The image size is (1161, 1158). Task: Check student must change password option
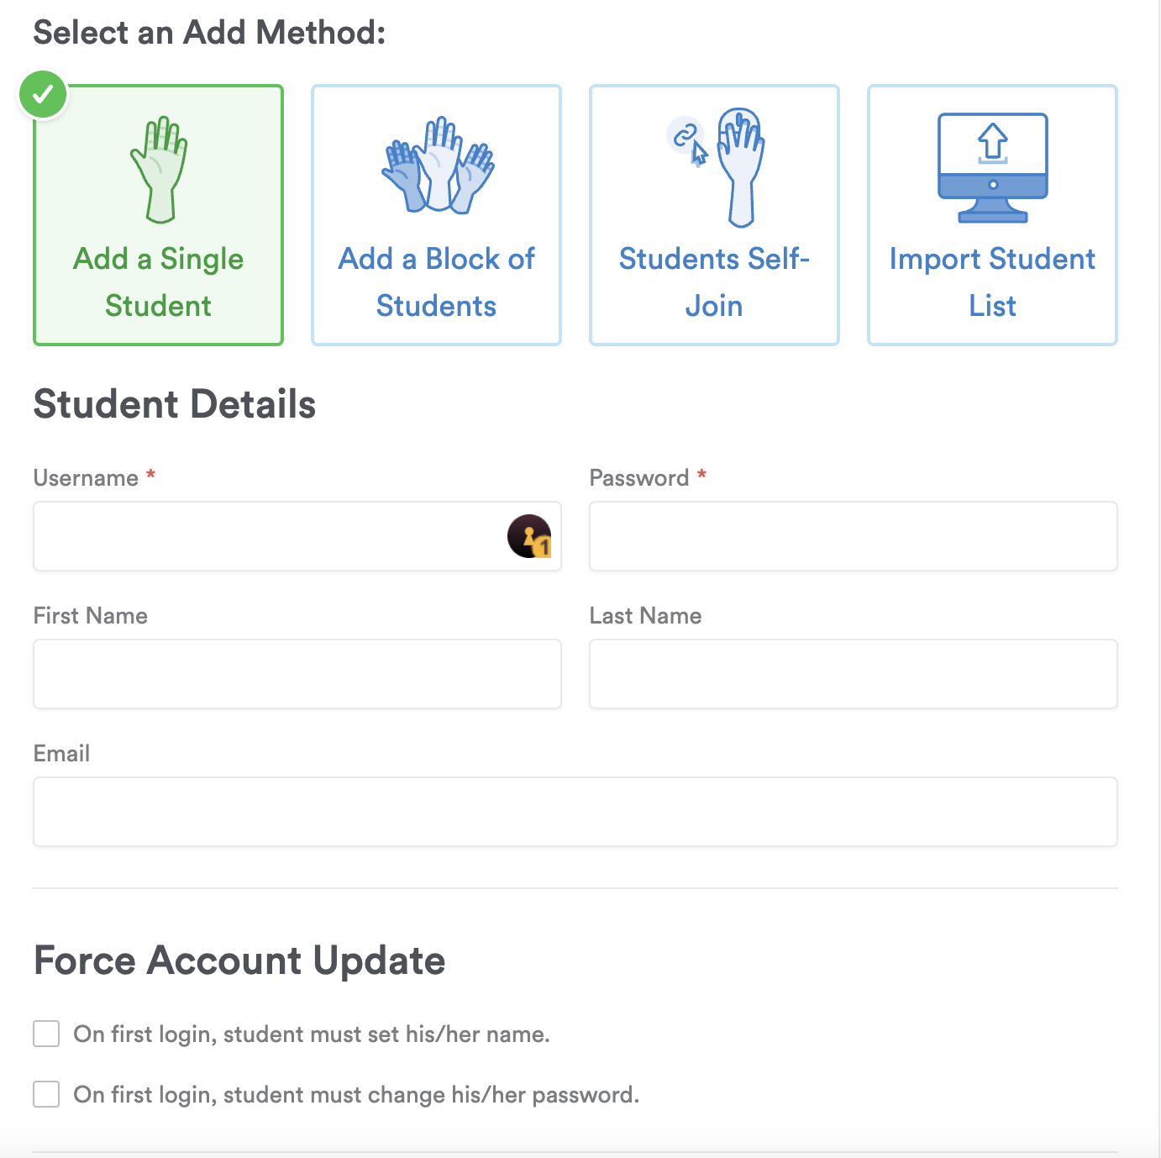pyautogui.click(x=46, y=1094)
